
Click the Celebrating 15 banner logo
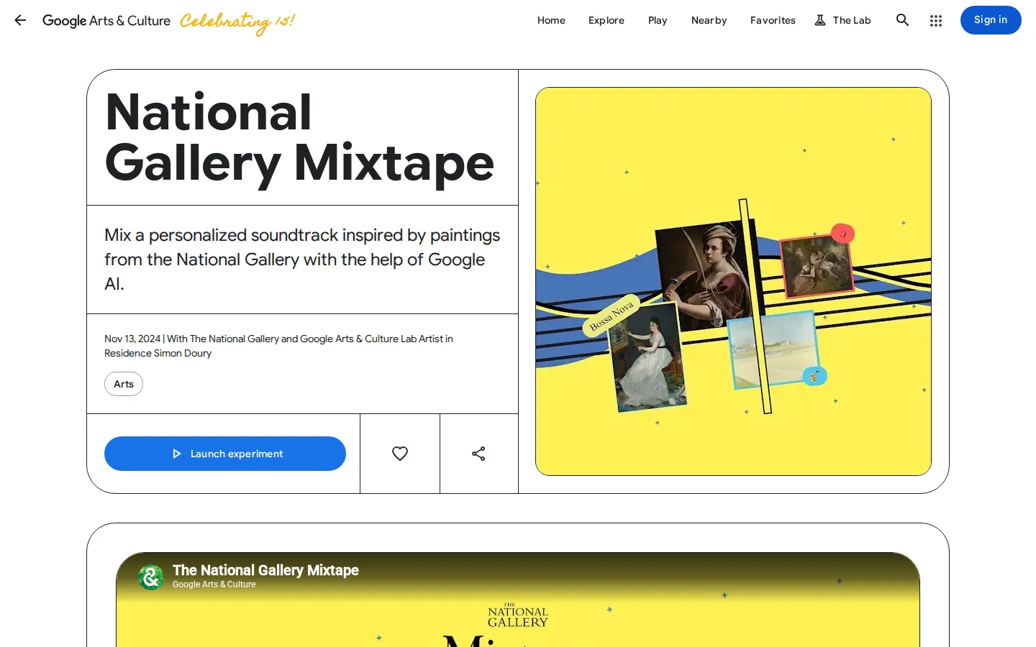pyautogui.click(x=237, y=22)
